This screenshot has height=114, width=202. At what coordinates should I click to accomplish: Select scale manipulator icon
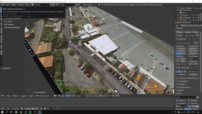click(x=74, y=96)
